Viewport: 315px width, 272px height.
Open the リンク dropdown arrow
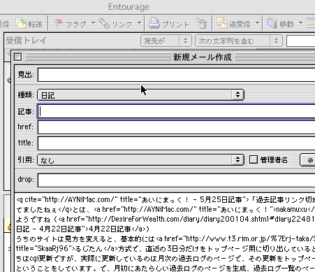click(139, 23)
